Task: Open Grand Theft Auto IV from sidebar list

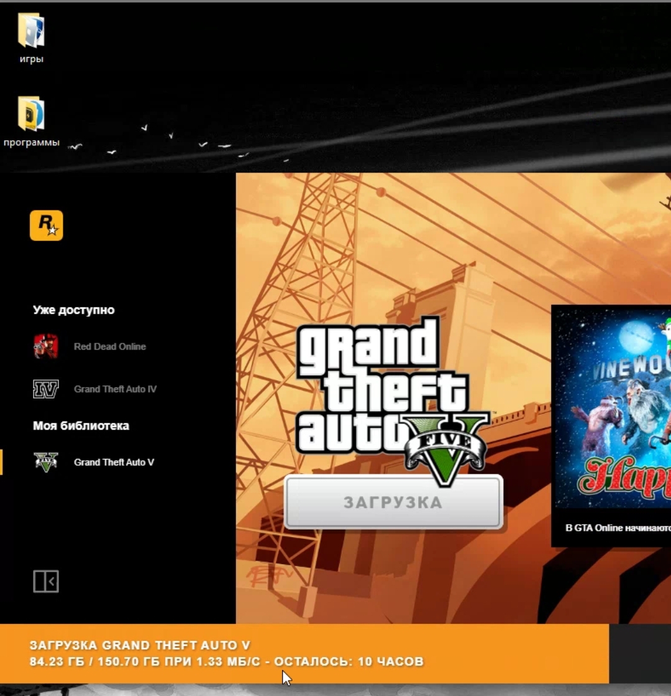Action: [x=115, y=389]
